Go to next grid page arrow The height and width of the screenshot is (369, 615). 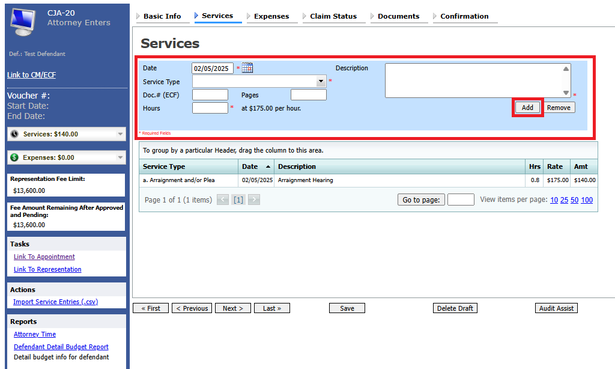tap(254, 200)
